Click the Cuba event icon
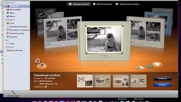This screenshot has width=181, height=102. coord(8,23)
